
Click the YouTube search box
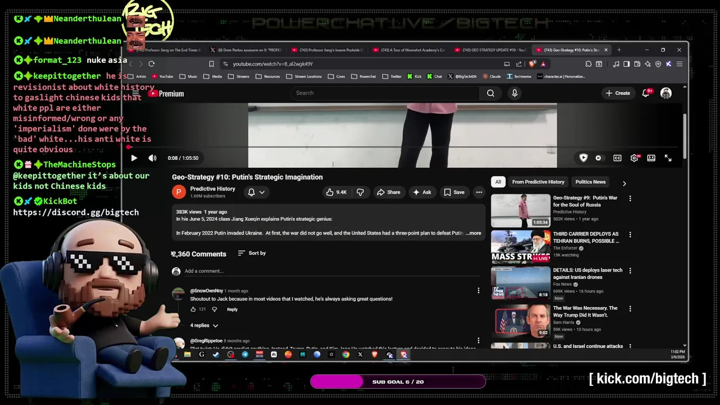click(x=385, y=93)
